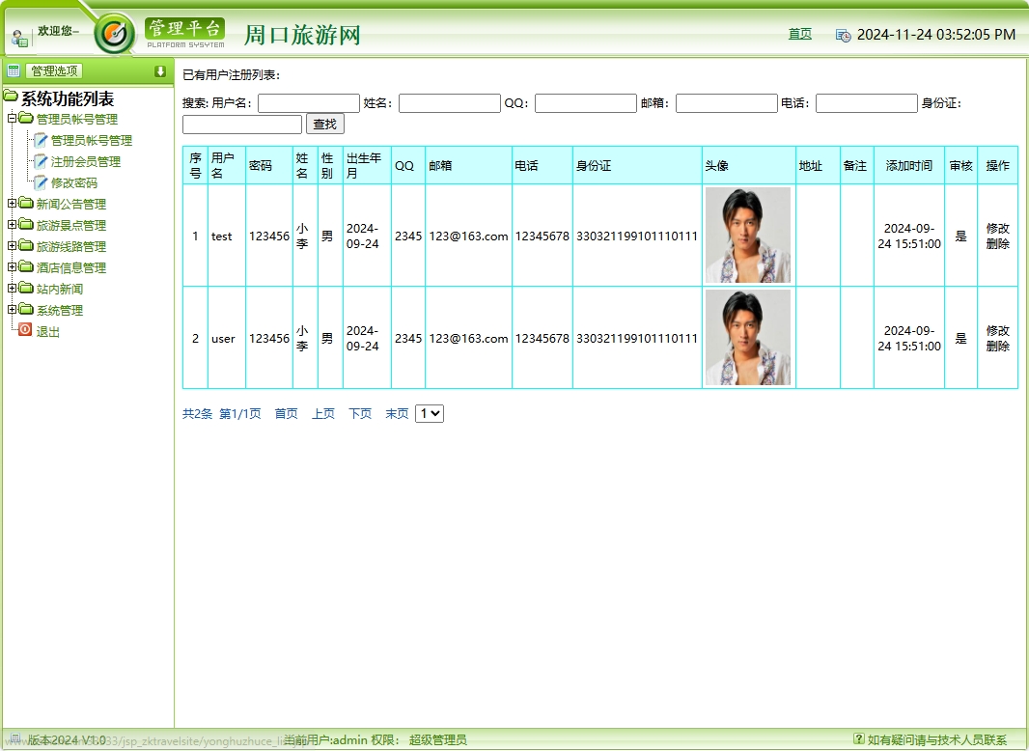Viewport: 1029px width, 751px height.
Task: Click the down-arrow button on 管理选项 bar
Action: pos(159,70)
